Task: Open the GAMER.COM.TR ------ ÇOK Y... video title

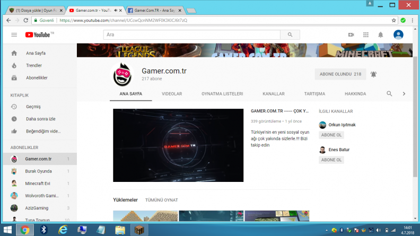Action: point(279,111)
